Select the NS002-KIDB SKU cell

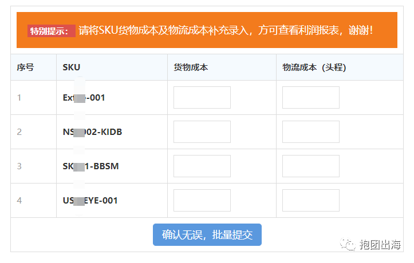coord(92,132)
